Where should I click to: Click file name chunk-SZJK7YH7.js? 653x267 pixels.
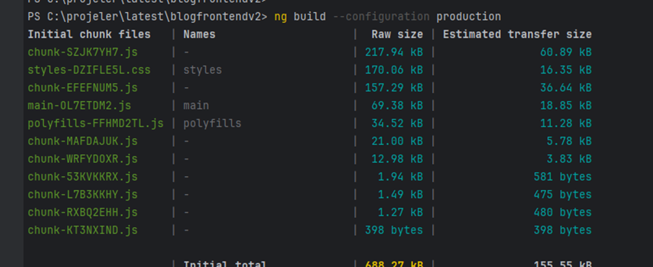coord(82,52)
